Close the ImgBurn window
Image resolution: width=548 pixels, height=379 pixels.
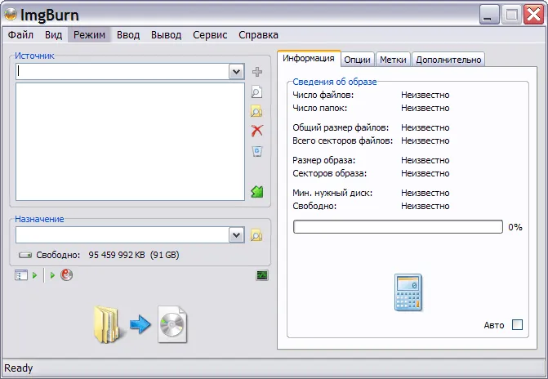pos(533,15)
